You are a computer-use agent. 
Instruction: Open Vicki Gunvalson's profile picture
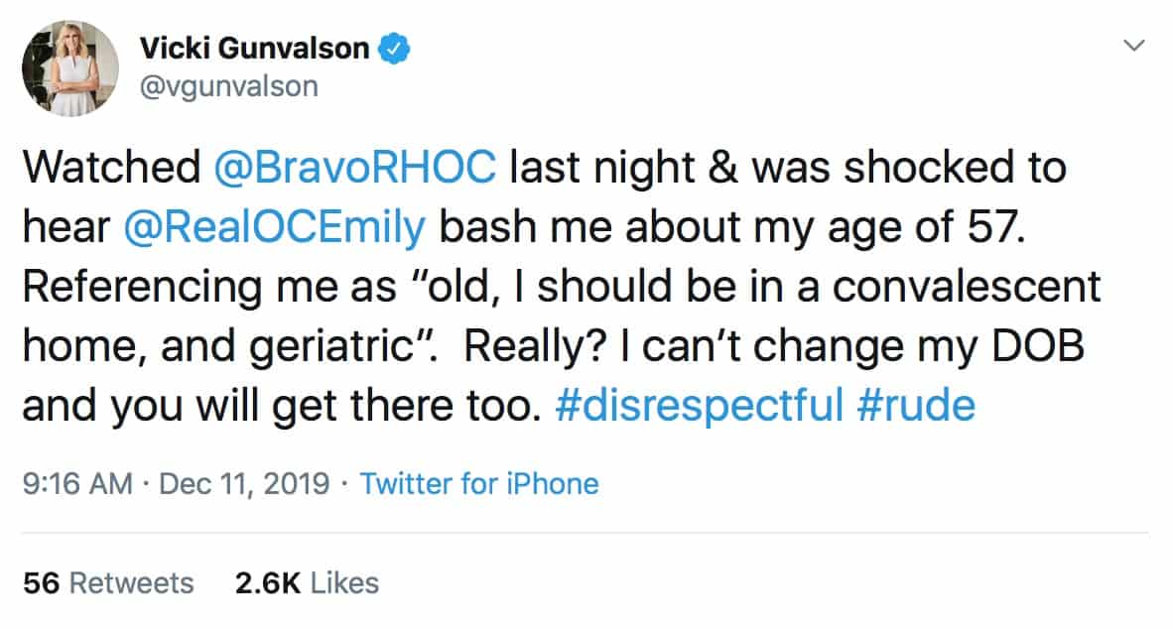69,67
